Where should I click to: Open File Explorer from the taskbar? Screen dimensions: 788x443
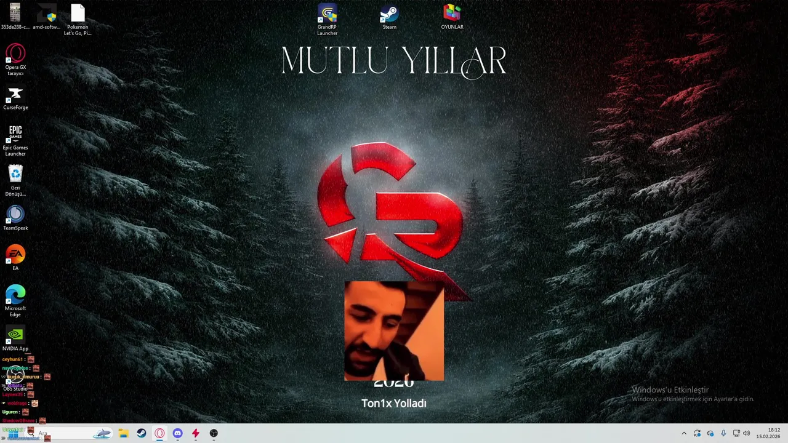123,434
